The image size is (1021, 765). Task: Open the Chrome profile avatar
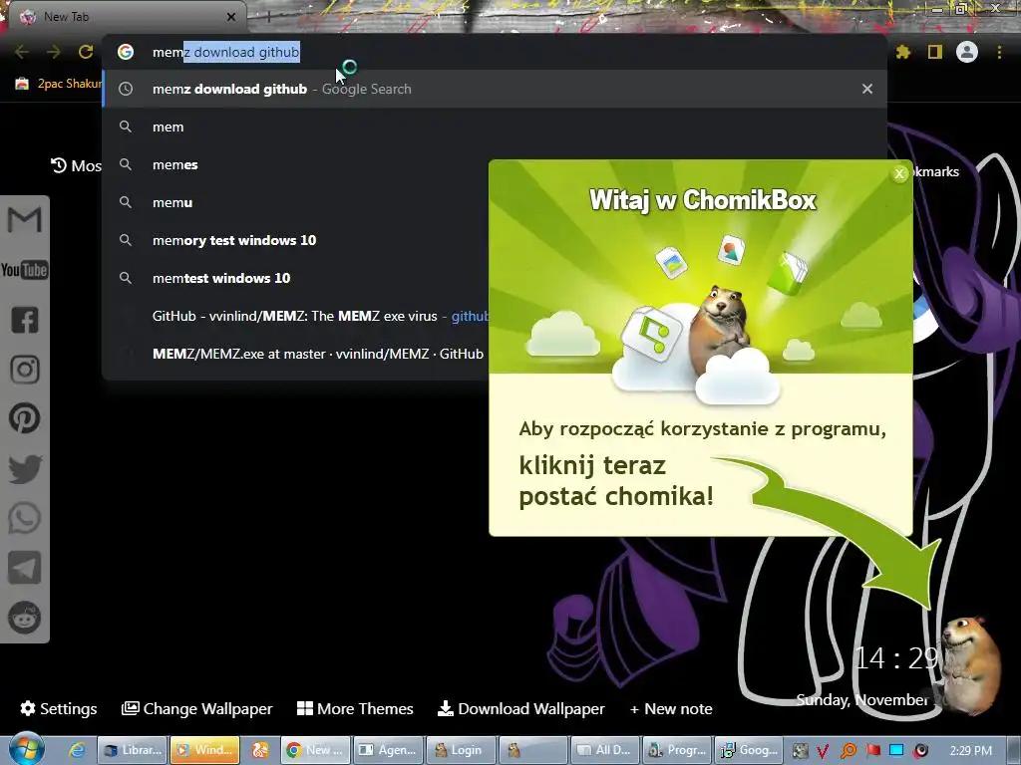967,52
